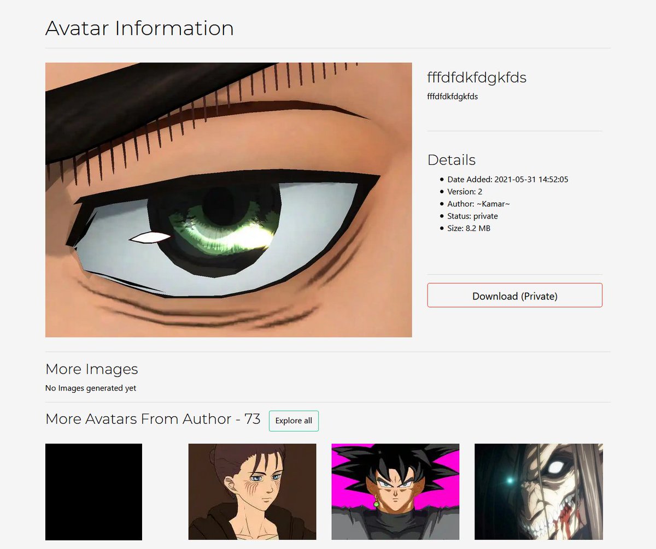This screenshot has width=656, height=549.
Task: Click the Status: private detail
Action: click(472, 216)
